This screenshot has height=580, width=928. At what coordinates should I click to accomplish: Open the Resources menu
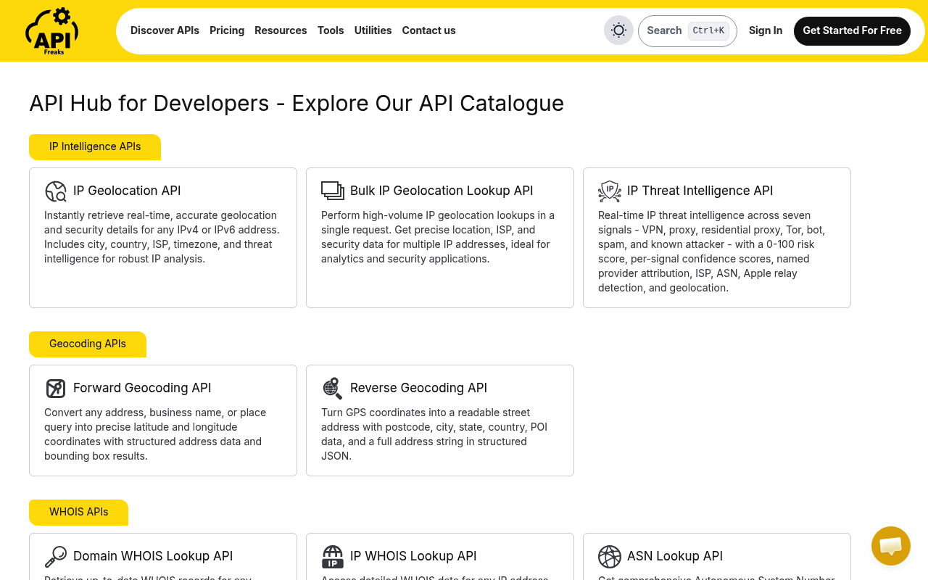[281, 30]
